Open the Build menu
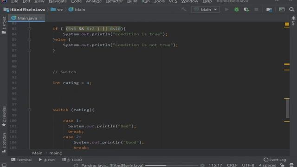Viewport: 297px width, 167px height. pyautogui.click(x=132, y=1)
